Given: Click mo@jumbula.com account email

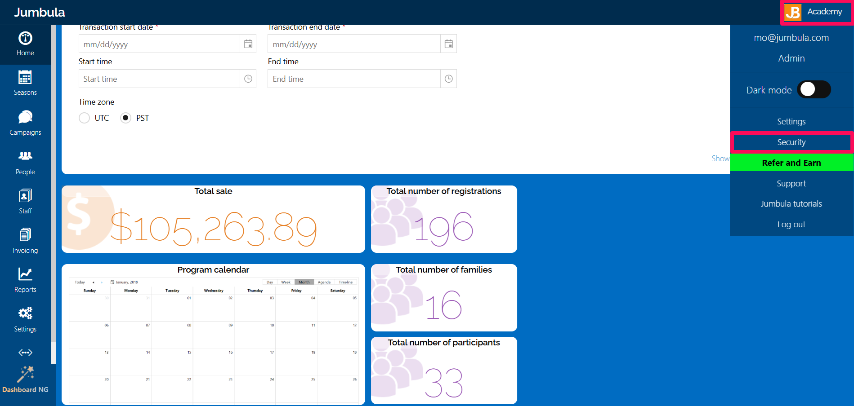Looking at the screenshot, I should click(x=791, y=38).
